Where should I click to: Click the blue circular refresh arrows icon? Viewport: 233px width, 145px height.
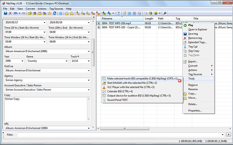tap(54, 13)
